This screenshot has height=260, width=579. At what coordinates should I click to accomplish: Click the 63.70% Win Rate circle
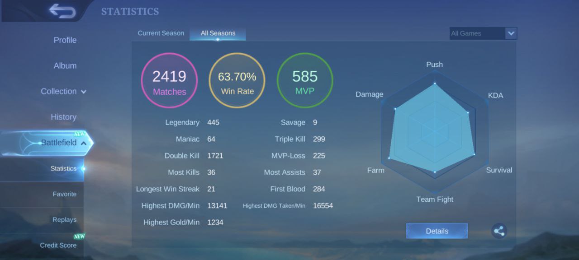(x=237, y=80)
